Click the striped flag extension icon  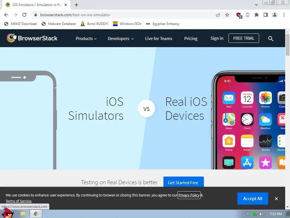coord(248,15)
